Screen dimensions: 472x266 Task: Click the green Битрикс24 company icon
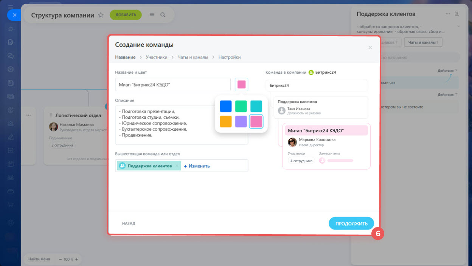click(311, 72)
